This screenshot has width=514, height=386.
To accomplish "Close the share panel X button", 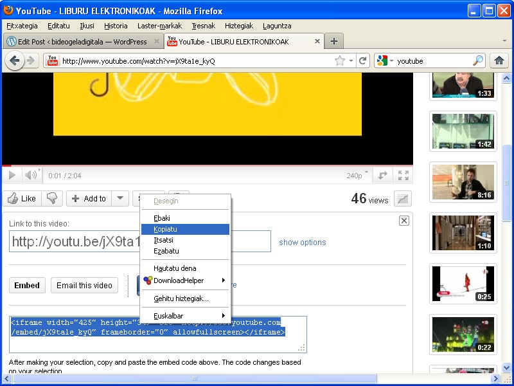I will (404, 221).
